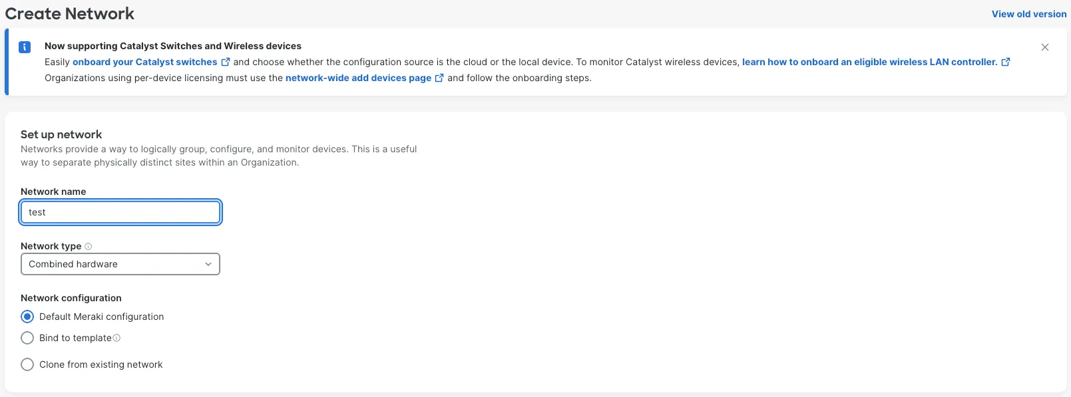Select Bind to template radio button
Screen dimensions: 1071x397
(x=27, y=338)
